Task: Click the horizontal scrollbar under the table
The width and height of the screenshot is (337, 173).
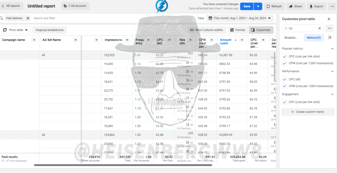Action: (x=123, y=165)
